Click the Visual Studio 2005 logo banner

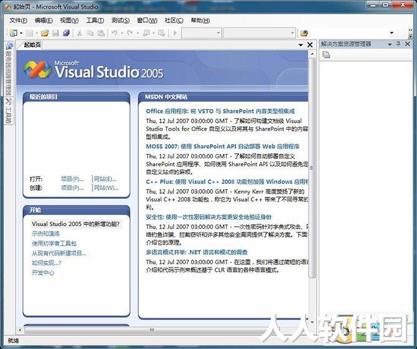coord(93,70)
